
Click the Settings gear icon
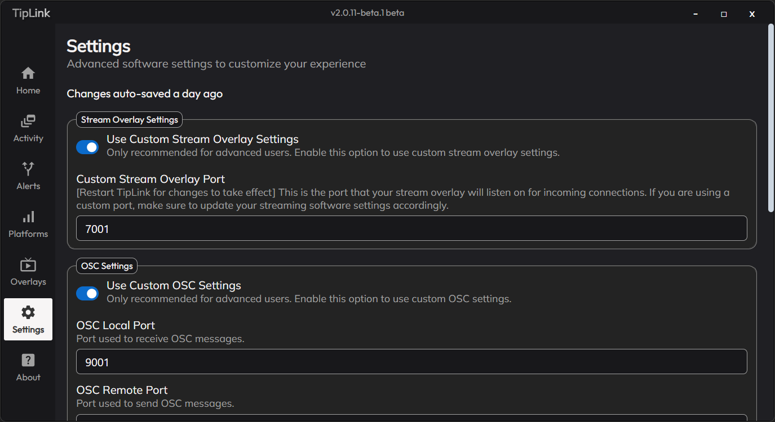click(x=28, y=313)
